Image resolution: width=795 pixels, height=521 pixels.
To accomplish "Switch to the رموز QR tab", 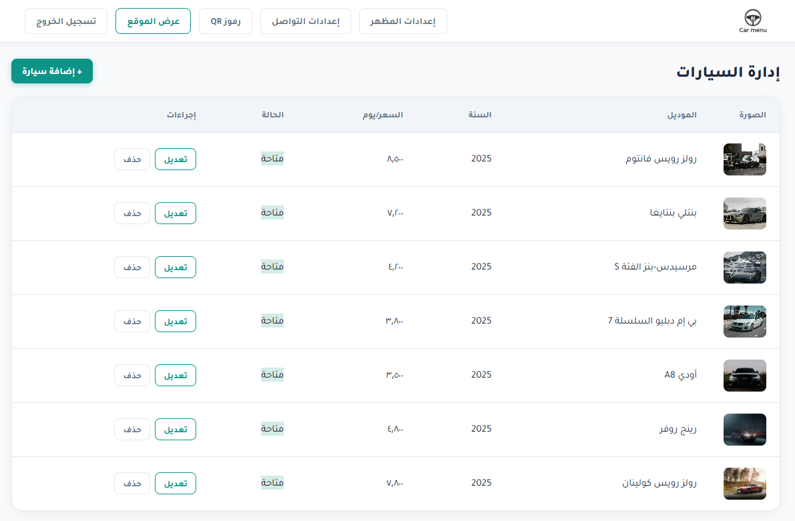I will coord(225,21).
